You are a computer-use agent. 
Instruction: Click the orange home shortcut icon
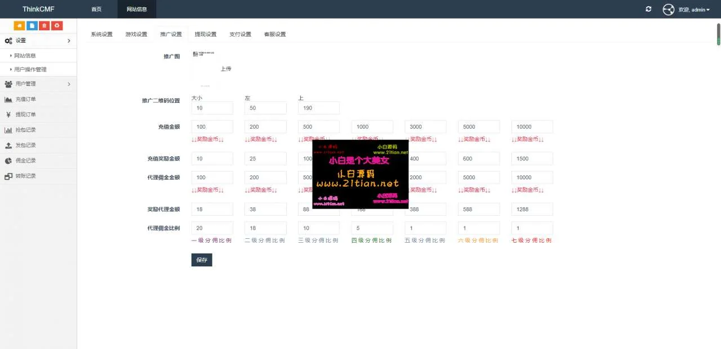pyautogui.click(x=20, y=26)
